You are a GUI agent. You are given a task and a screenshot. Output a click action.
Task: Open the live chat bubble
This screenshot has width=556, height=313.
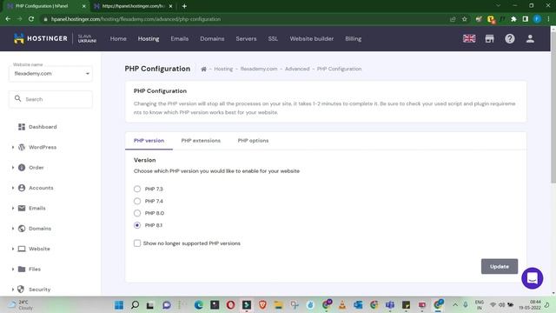pyautogui.click(x=532, y=278)
